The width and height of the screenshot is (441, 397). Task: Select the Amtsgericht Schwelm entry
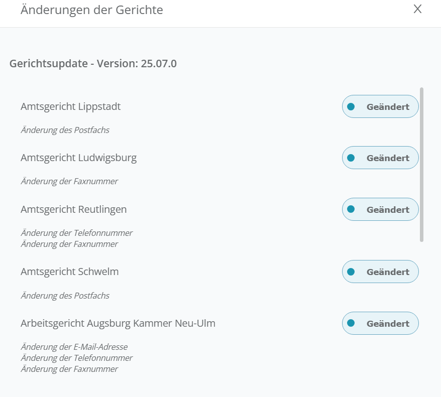point(69,272)
